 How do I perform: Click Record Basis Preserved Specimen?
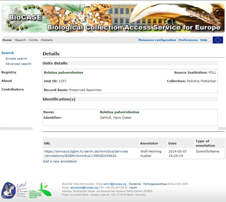coord(85,90)
